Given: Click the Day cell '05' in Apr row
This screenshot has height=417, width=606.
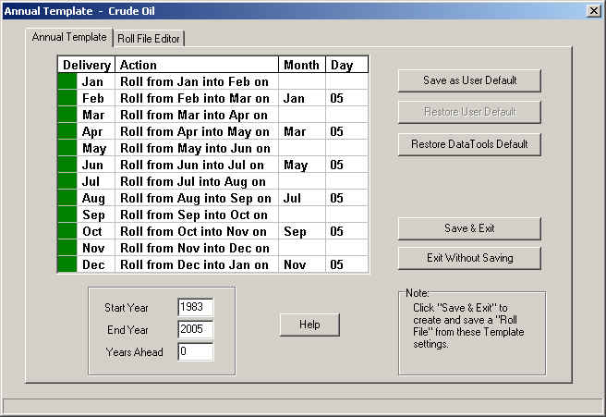Looking at the screenshot, I should (346, 131).
